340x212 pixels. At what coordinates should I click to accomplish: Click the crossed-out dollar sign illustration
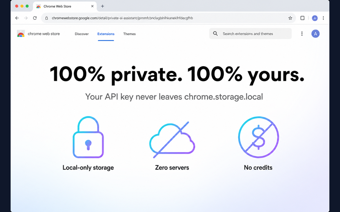click(x=258, y=137)
